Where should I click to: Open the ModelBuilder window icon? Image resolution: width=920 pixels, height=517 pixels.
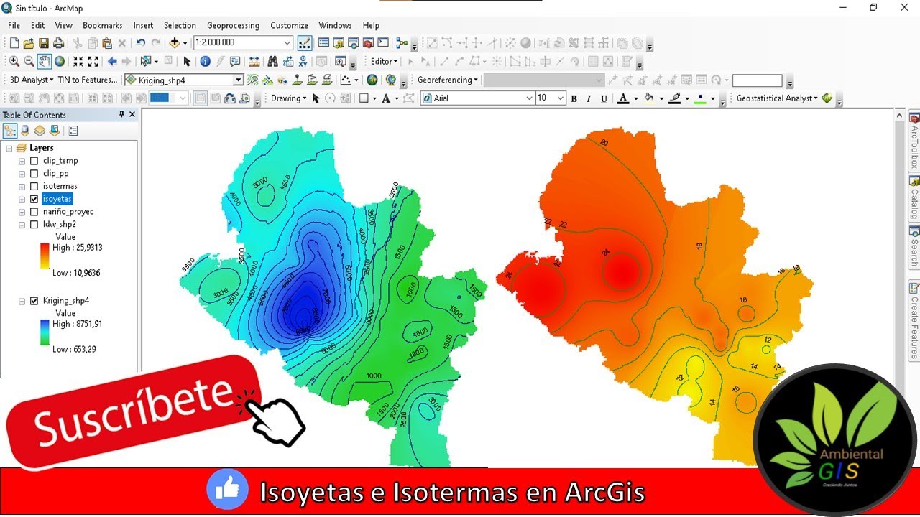[401, 43]
